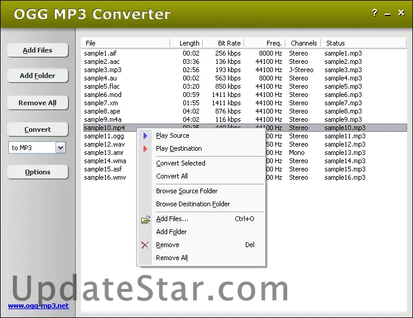This screenshot has height=318, width=413.
Task: Click the 256 kbps bit rate value
Action: coord(228,53)
